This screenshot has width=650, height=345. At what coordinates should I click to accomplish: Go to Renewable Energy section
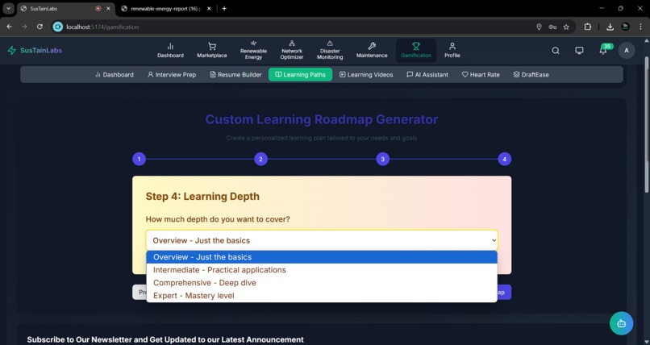coord(253,51)
